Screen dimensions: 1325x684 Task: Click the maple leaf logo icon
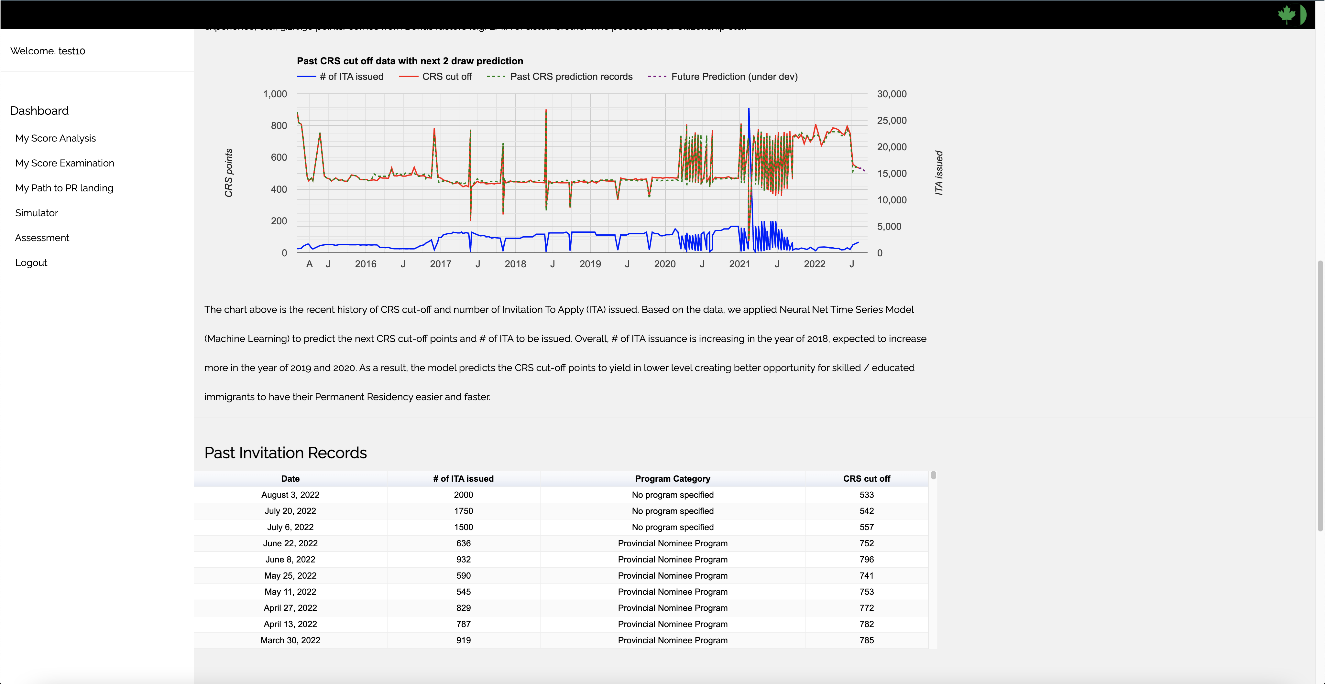coord(1287,15)
